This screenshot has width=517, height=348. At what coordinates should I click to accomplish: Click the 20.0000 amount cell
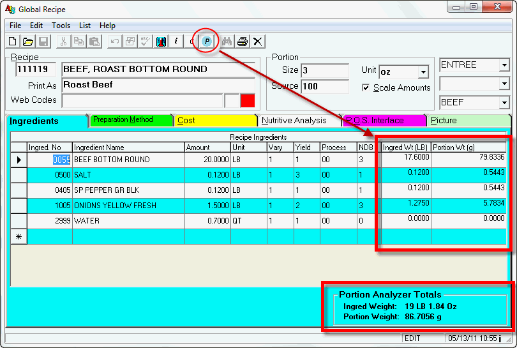pyautogui.click(x=207, y=160)
